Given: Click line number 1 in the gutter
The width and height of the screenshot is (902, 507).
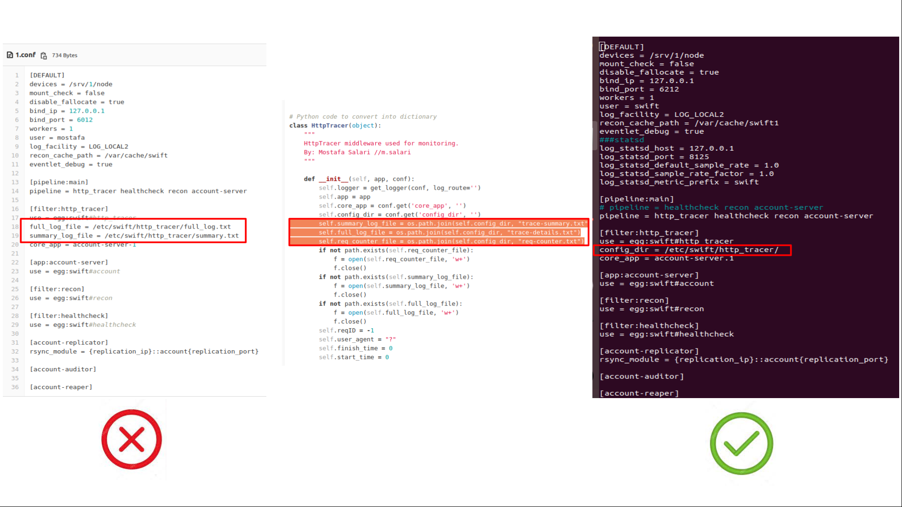Looking at the screenshot, I should [x=17, y=75].
